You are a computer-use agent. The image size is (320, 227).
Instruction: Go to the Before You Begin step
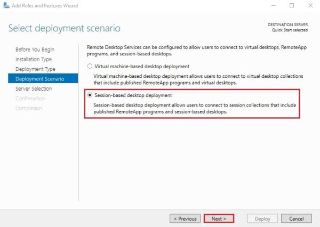35,50
